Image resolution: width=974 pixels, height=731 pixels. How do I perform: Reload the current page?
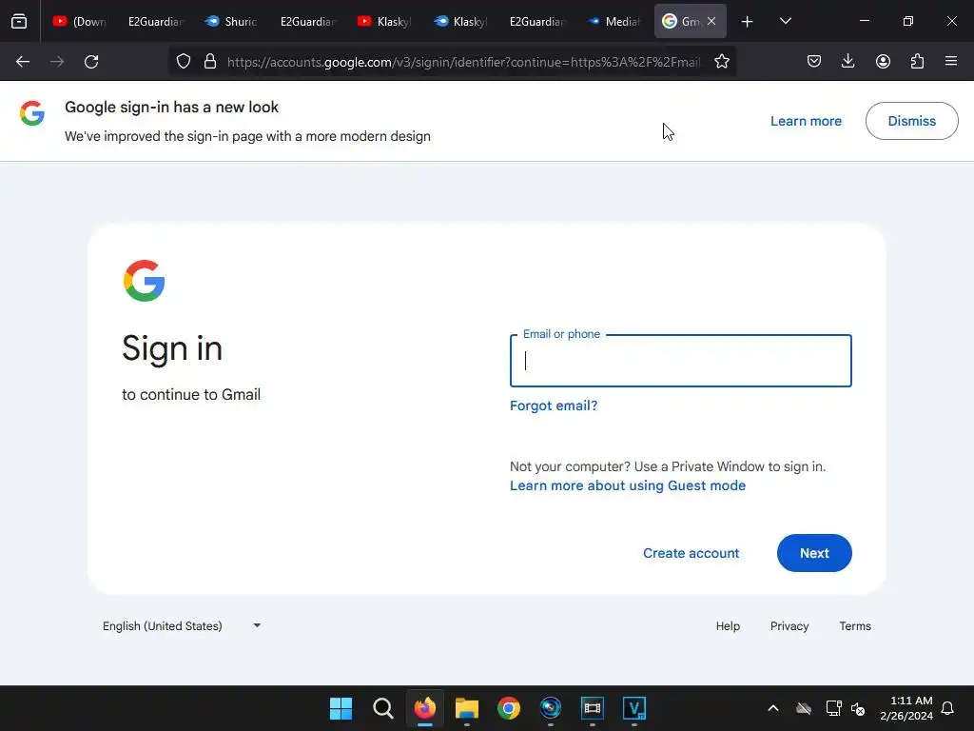click(x=91, y=62)
